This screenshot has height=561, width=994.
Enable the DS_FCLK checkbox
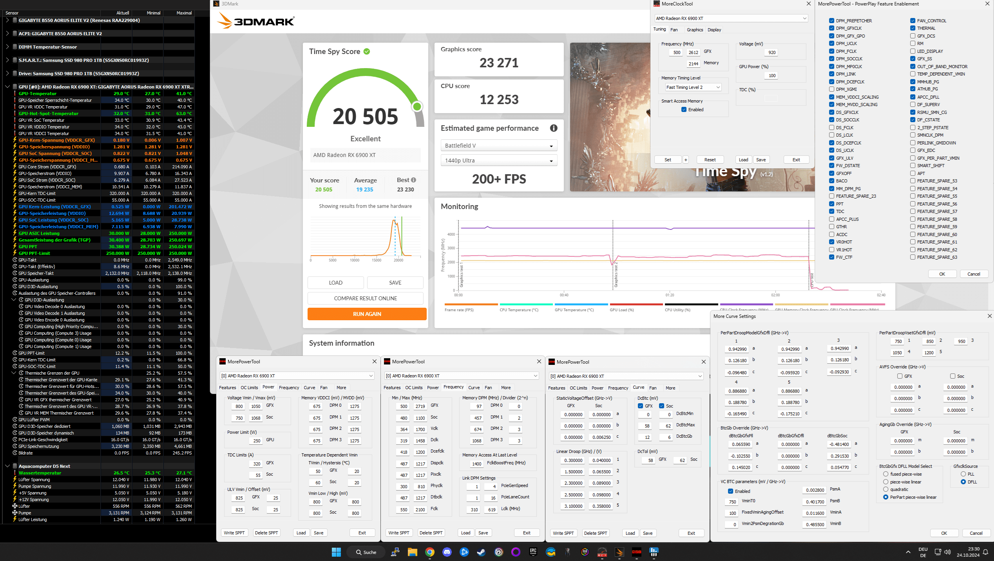tap(831, 128)
